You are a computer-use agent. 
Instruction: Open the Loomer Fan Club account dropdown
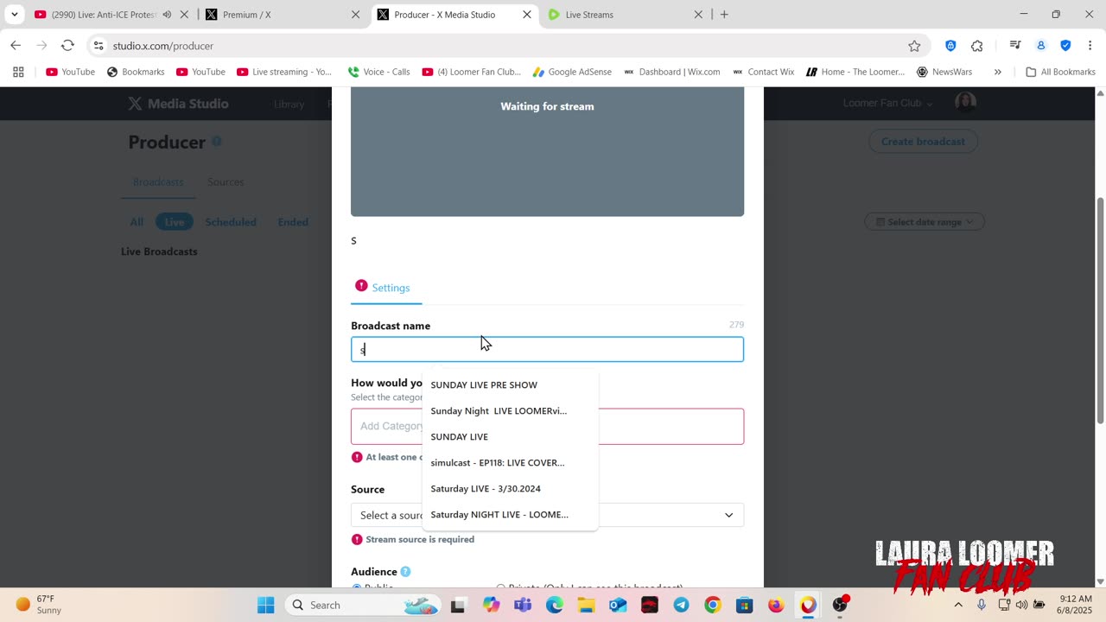(887, 103)
